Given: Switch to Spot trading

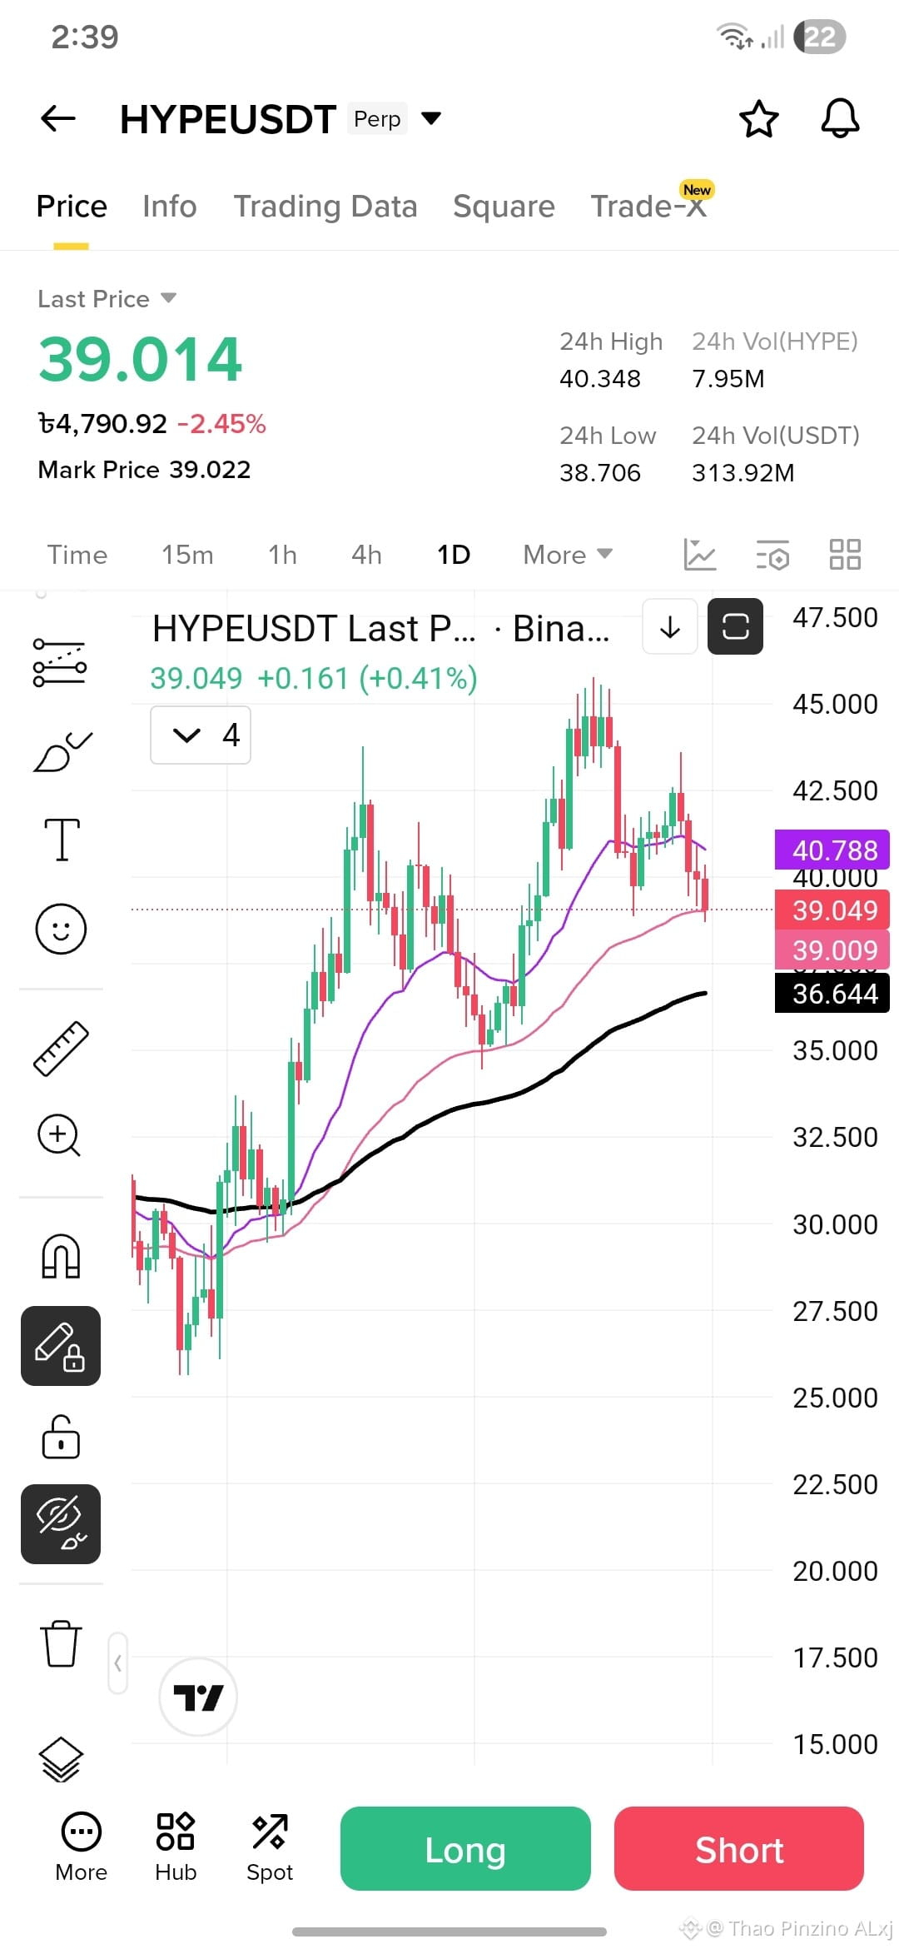Looking at the screenshot, I should click(270, 1847).
